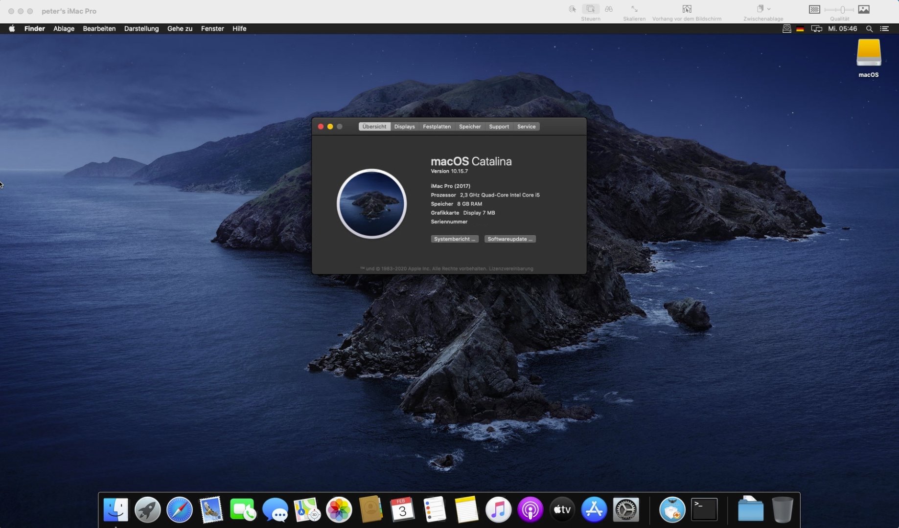Image resolution: width=899 pixels, height=528 pixels.
Task: Open the German flag input source menu
Action: tap(800, 29)
